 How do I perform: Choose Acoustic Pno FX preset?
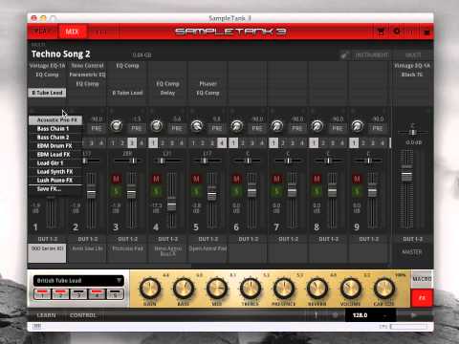pos(55,120)
